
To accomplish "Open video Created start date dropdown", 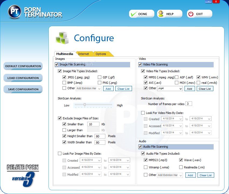I will coord(181,119).
